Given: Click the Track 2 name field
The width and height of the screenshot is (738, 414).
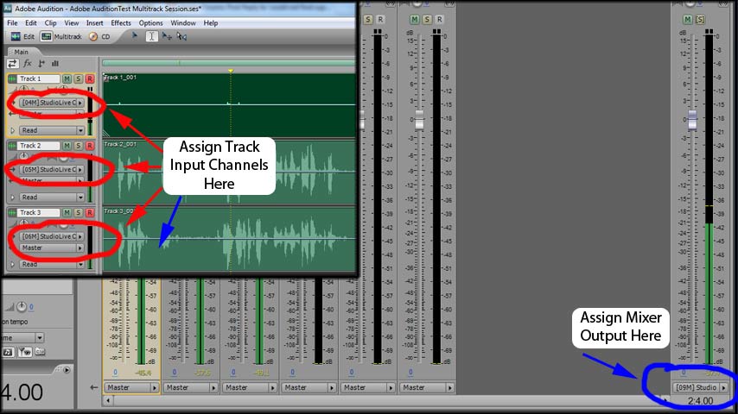Looking at the screenshot, I should pos(39,146).
